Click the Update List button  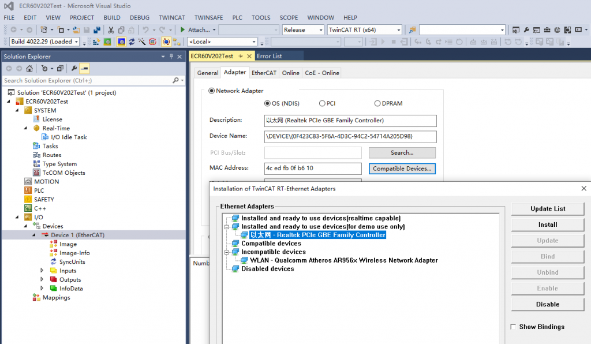548,209
